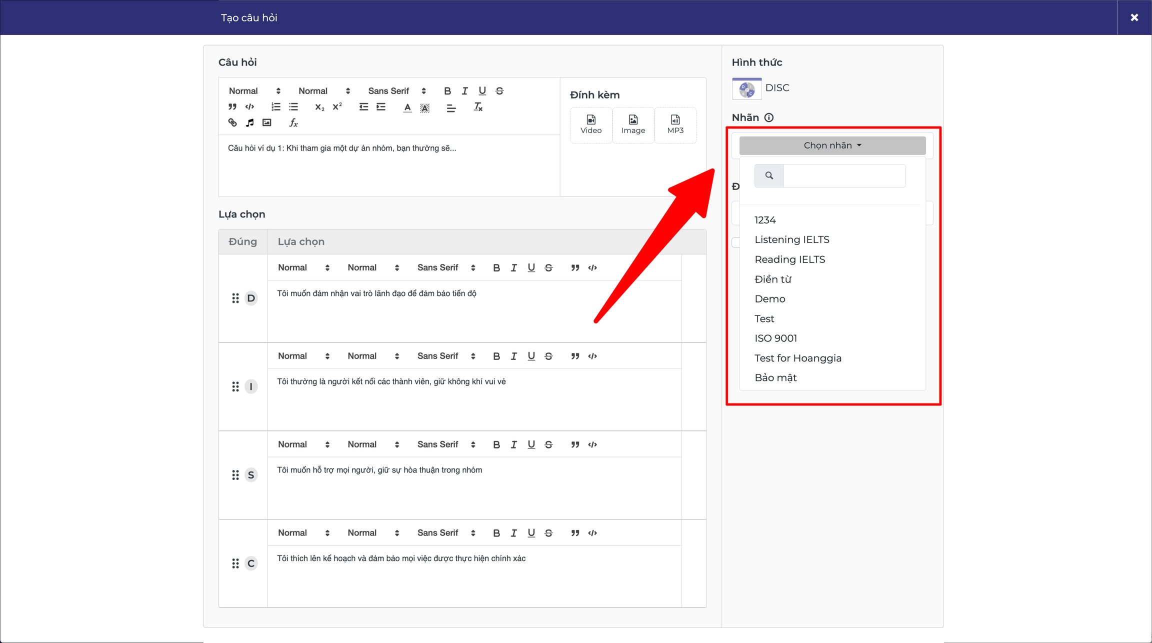Click the info icon next to Nhãn
Viewport: 1152px width, 643px height.
point(769,117)
